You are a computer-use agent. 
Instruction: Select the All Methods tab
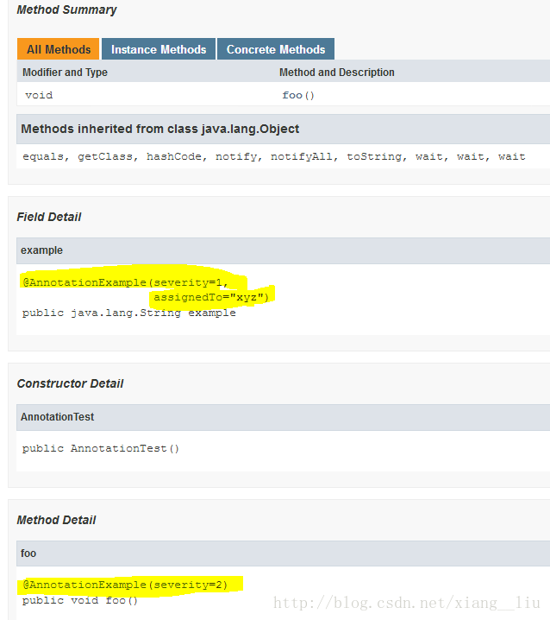pyautogui.click(x=58, y=49)
